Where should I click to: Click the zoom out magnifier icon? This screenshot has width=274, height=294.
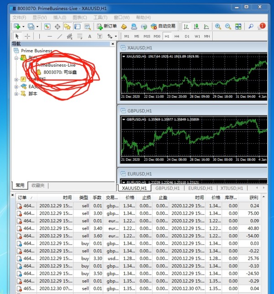228,26
